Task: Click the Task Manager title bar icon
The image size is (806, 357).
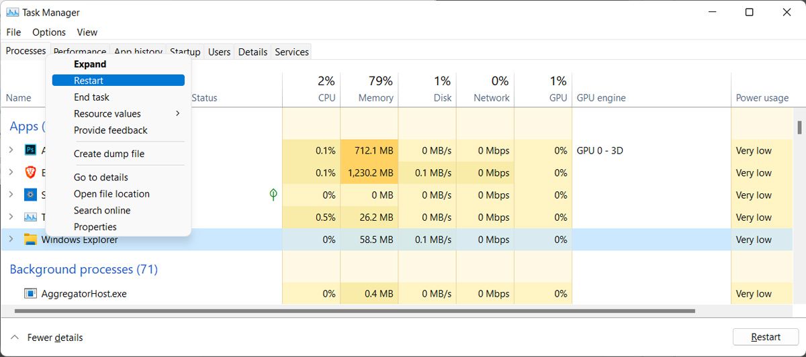Action: point(12,11)
